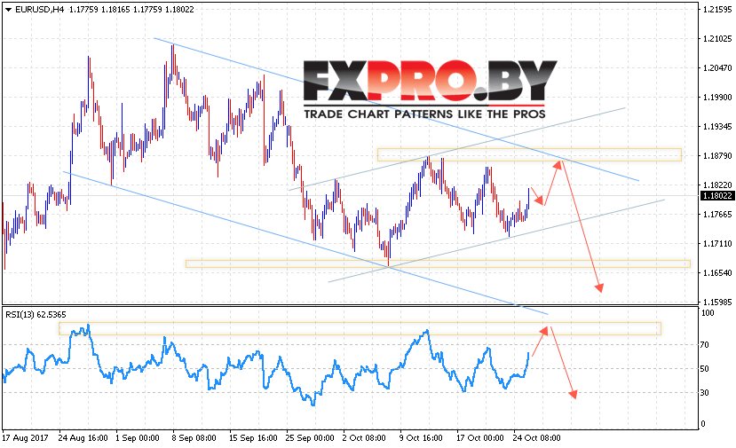The width and height of the screenshot is (736, 448).
Task: Select the 25 Sep 00:00 date label
Action: pyautogui.click(x=310, y=438)
